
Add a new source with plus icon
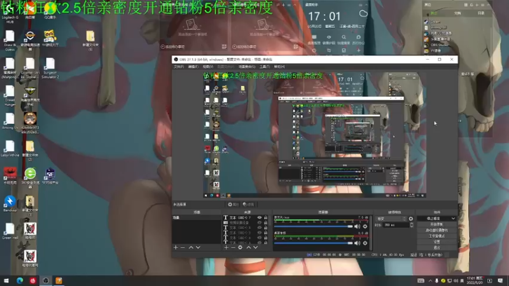point(227,247)
